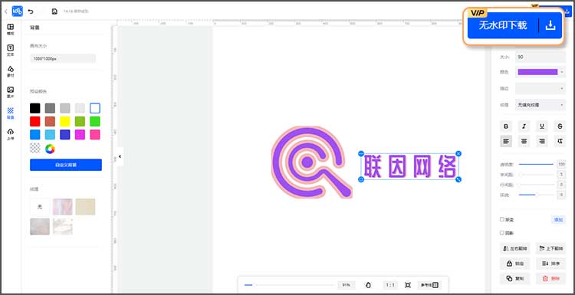Click the font size field showing 90
Image resolution: width=575 pixels, height=295 pixels.
[x=540, y=57]
